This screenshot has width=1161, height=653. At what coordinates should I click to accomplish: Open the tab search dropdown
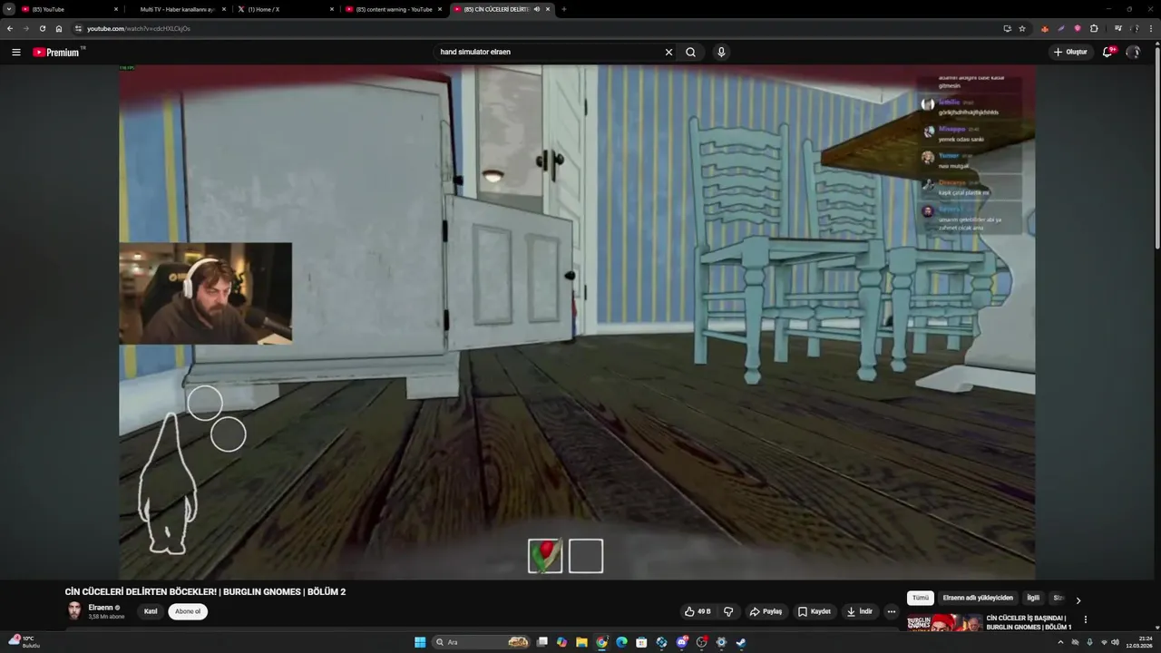point(9,9)
